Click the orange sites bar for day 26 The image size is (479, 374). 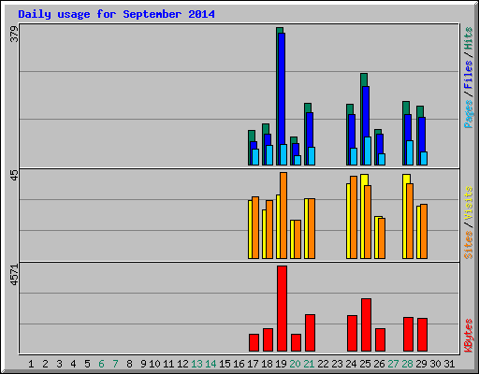point(382,238)
